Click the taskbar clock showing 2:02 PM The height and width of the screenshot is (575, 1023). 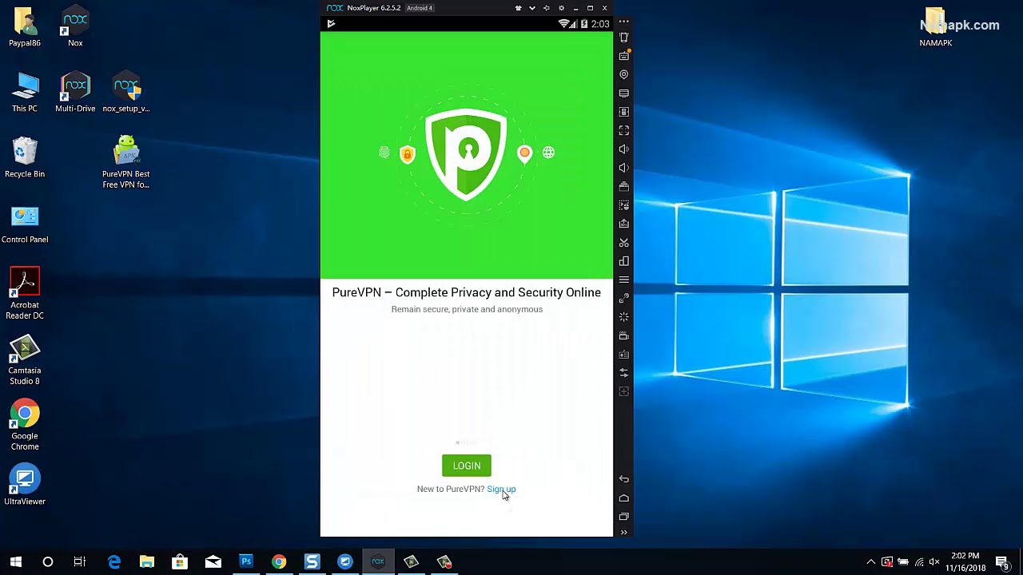(965, 562)
